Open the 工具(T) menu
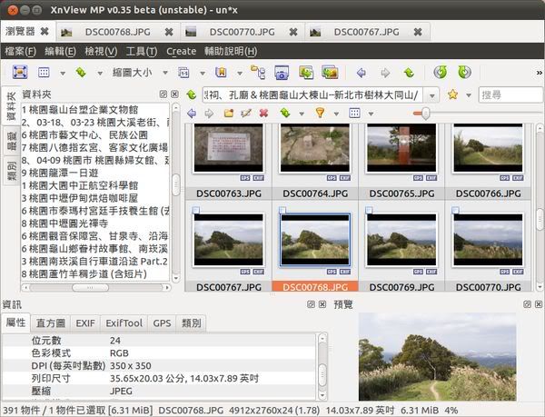The height and width of the screenshot is (417, 545). coord(142,52)
